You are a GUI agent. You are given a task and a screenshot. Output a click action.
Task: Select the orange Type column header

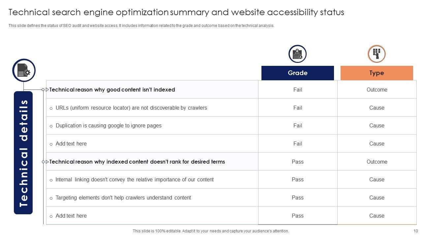[x=377, y=73]
